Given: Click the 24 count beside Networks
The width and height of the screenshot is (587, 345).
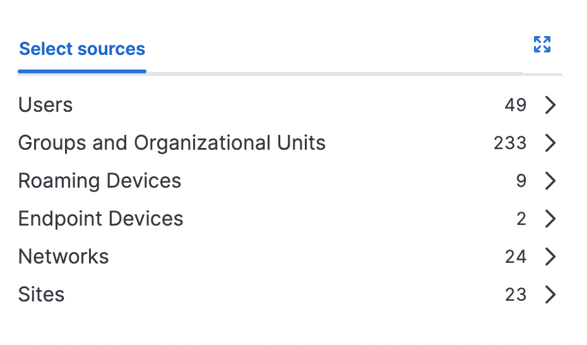Looking at the screenshot, I should pos(516,257).
